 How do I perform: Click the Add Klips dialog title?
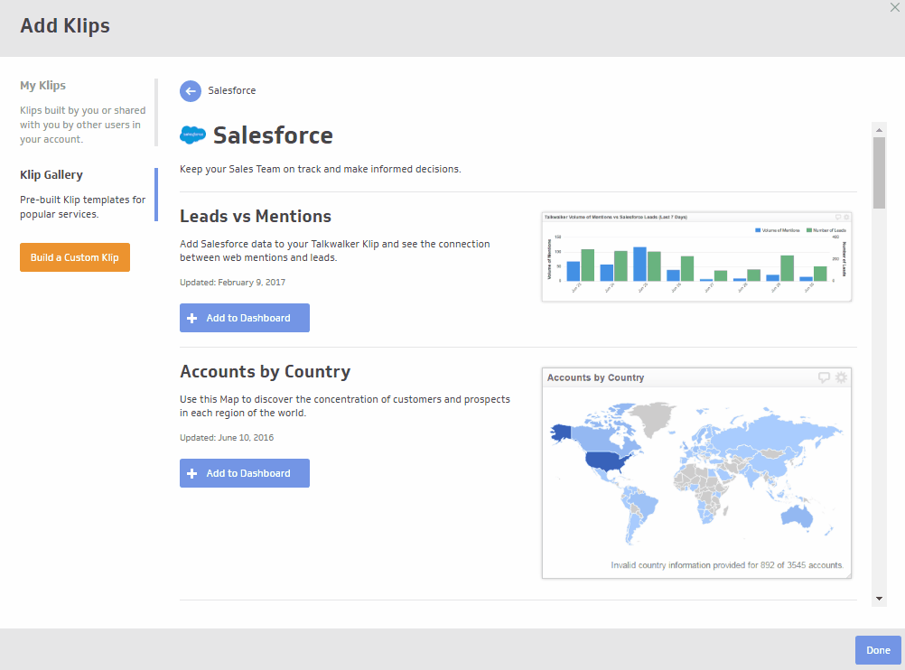(65, 26)
